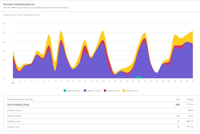200x134 pixels.
Task: Click the Published Links total 34
Action: pyautogui.click(x=179, y=121)
